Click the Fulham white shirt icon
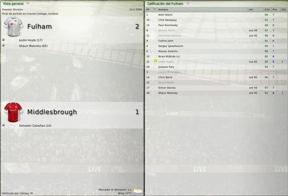 click(13, 27)
